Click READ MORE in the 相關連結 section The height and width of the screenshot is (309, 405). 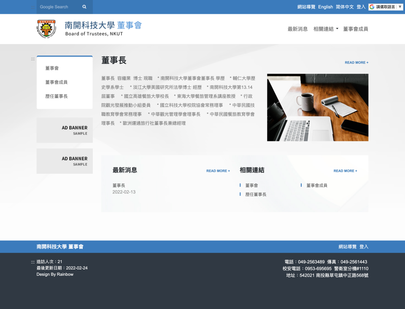coord(345,171)
